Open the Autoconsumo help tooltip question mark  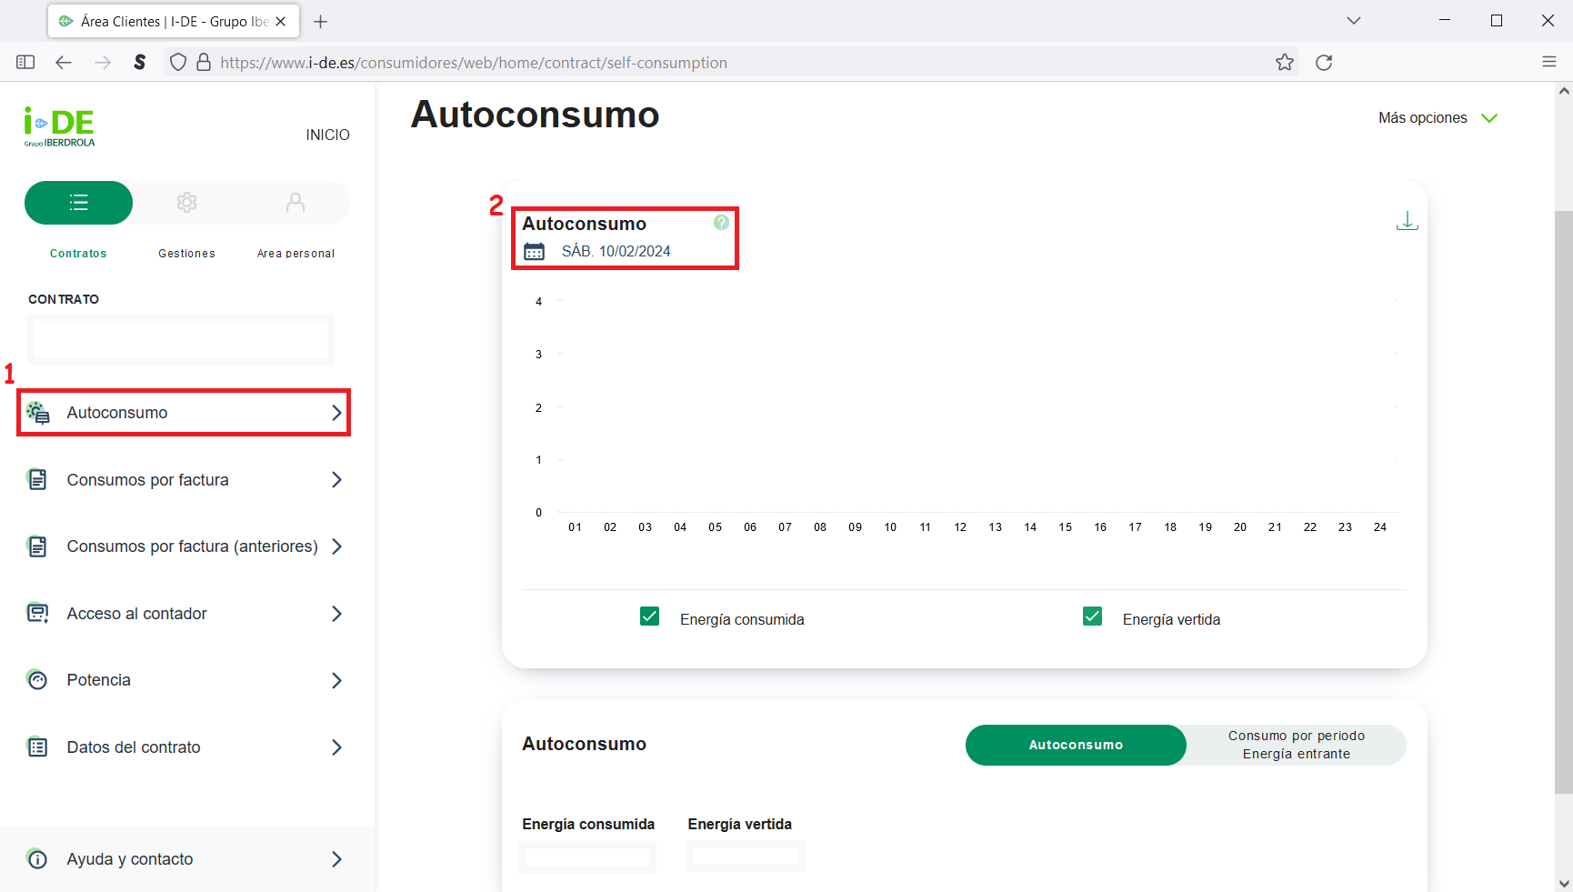[x=721, y=221]
